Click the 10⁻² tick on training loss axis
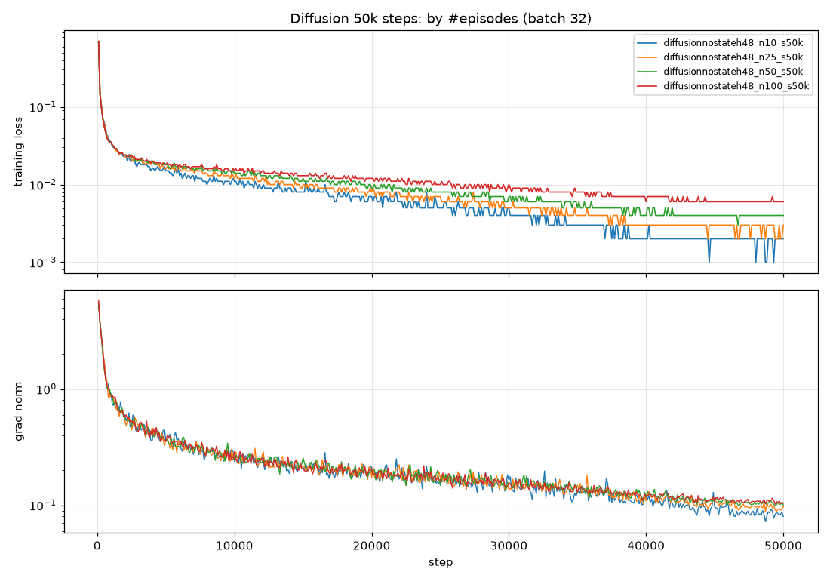This screenshot has height=581, width=830. point(43,185)
